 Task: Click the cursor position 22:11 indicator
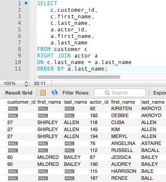coord(40,84)
